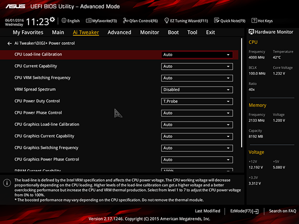Screen dimensions: 299x224
Task: Open clock settings gear icon
Action: [x=52, y=19]
